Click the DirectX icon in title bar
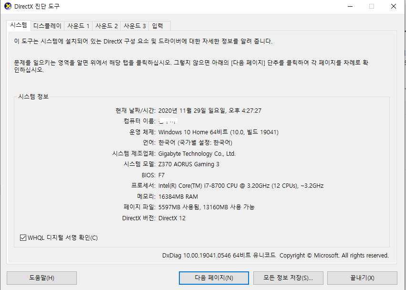This screenshot has width=406, height=290. (8, 6)
